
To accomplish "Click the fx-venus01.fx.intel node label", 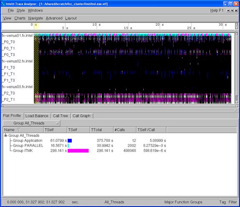I will [x=17, y=35].
